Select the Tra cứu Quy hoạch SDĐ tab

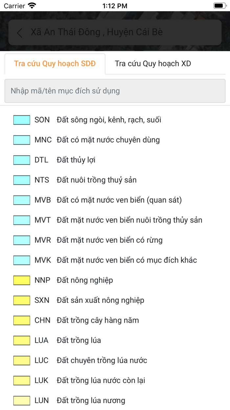tap(55, 63)
